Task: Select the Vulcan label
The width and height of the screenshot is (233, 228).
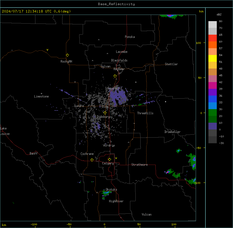Action: [x=147, y=214]
